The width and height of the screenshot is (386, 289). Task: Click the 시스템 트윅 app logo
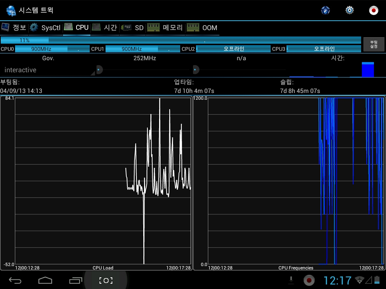11,10
